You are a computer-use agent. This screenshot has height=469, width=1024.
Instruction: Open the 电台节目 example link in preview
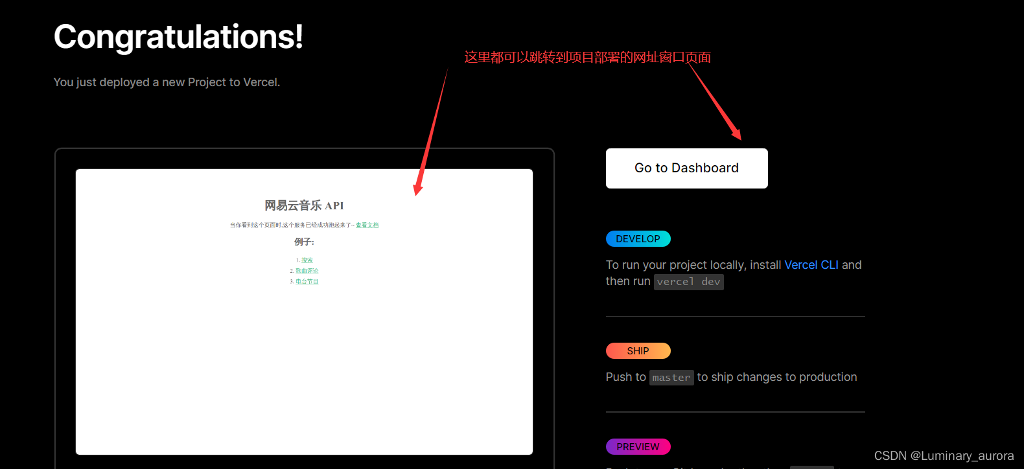[307, 282]
